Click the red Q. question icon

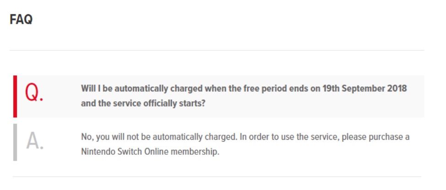click(34, 93)
